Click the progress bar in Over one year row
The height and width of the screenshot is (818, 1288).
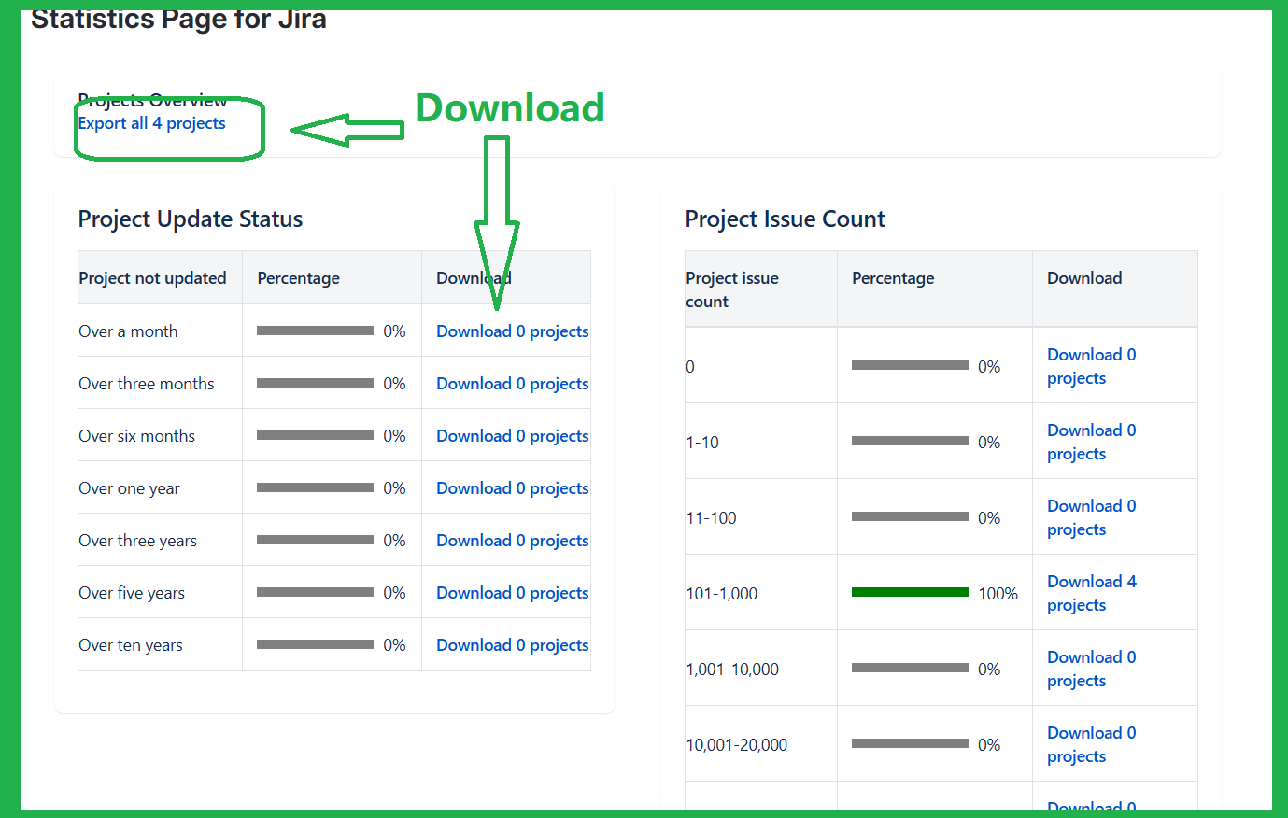pyautogui.click(x=315, y=487)
